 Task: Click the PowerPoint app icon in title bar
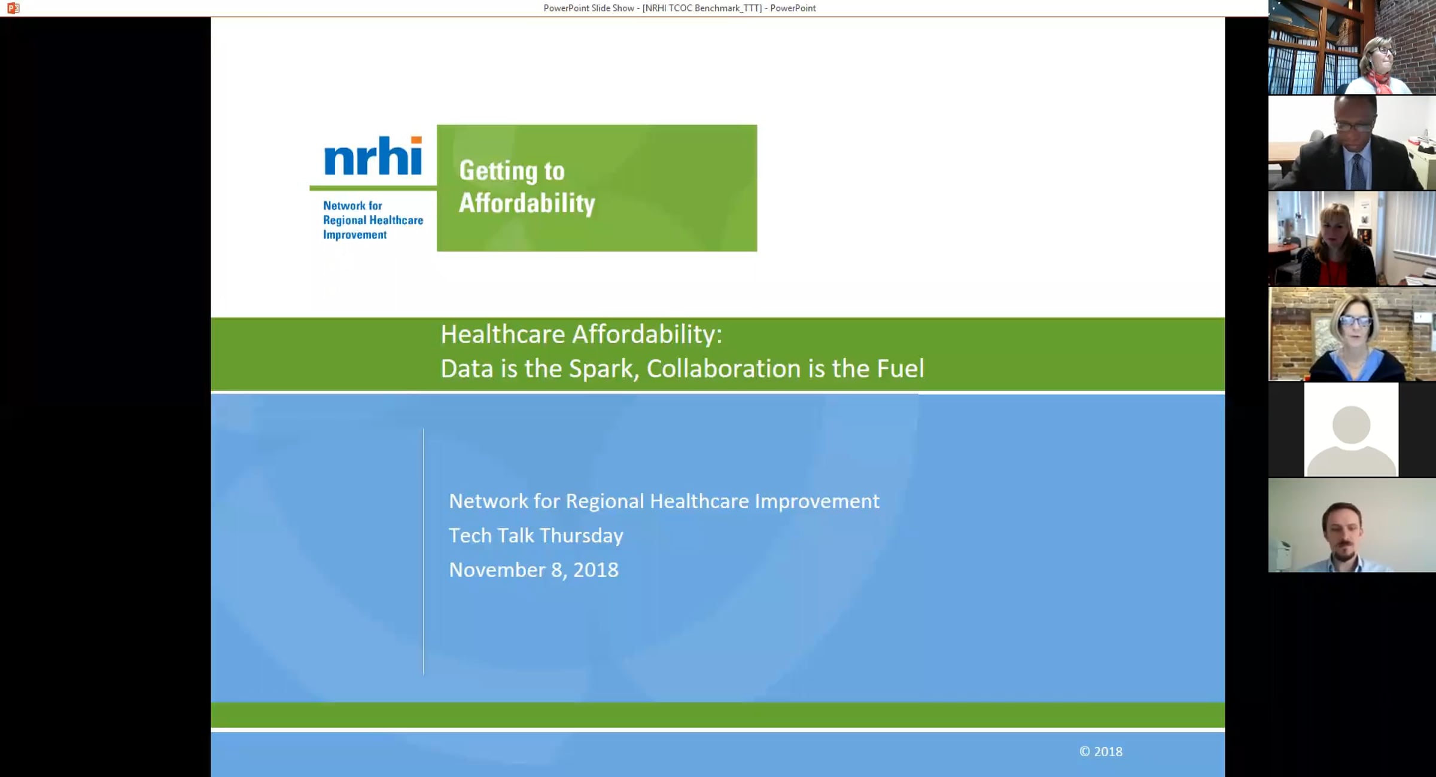pyautogui.click(x=13, y=8)
